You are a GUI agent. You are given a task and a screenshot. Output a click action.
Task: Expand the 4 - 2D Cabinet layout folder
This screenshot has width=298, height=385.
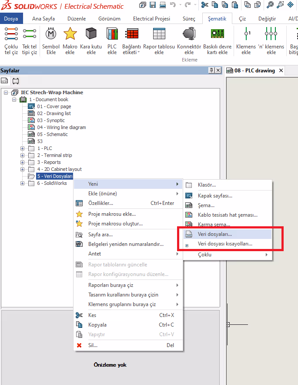(22, 170)
